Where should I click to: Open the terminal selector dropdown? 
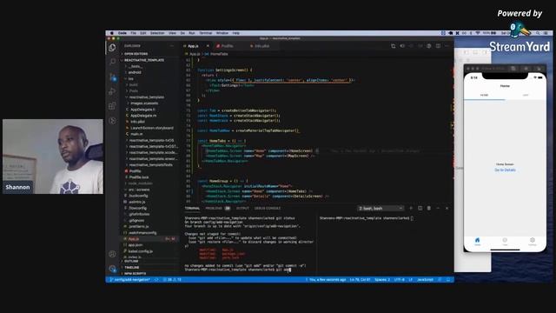click(x=381, y=209)
